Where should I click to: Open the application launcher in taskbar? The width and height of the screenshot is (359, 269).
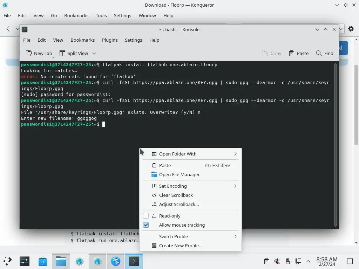(x=8, y=261)
